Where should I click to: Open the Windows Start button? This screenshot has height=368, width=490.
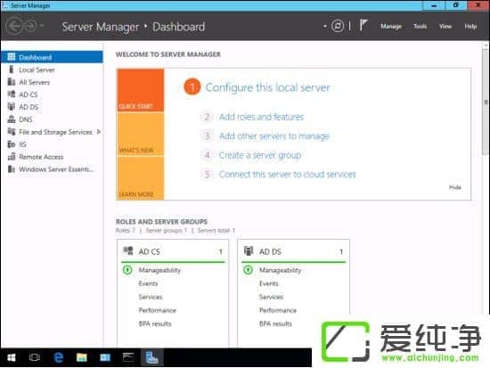pyautogui.click(x=12, y=357)
